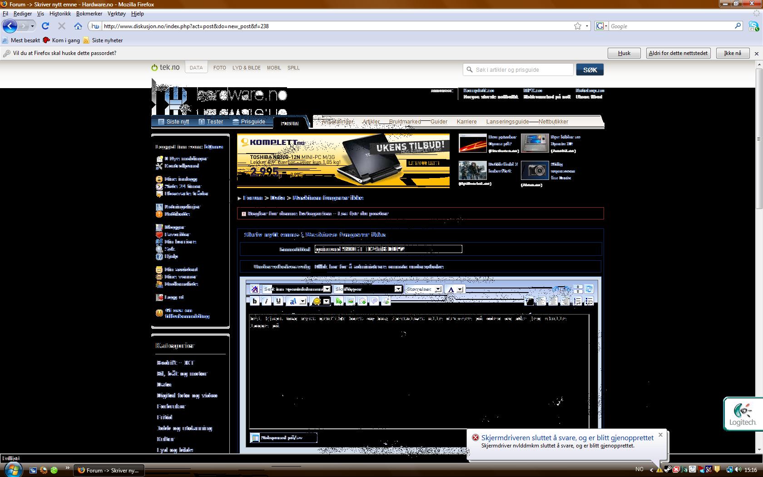The height and width of the screenshot is (477, 763).
Task: Open the 'Mest besøkt' bookmark
Action: point(21,40)
